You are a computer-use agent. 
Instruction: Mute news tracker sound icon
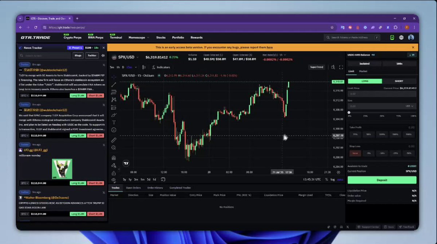click(103, 56)
